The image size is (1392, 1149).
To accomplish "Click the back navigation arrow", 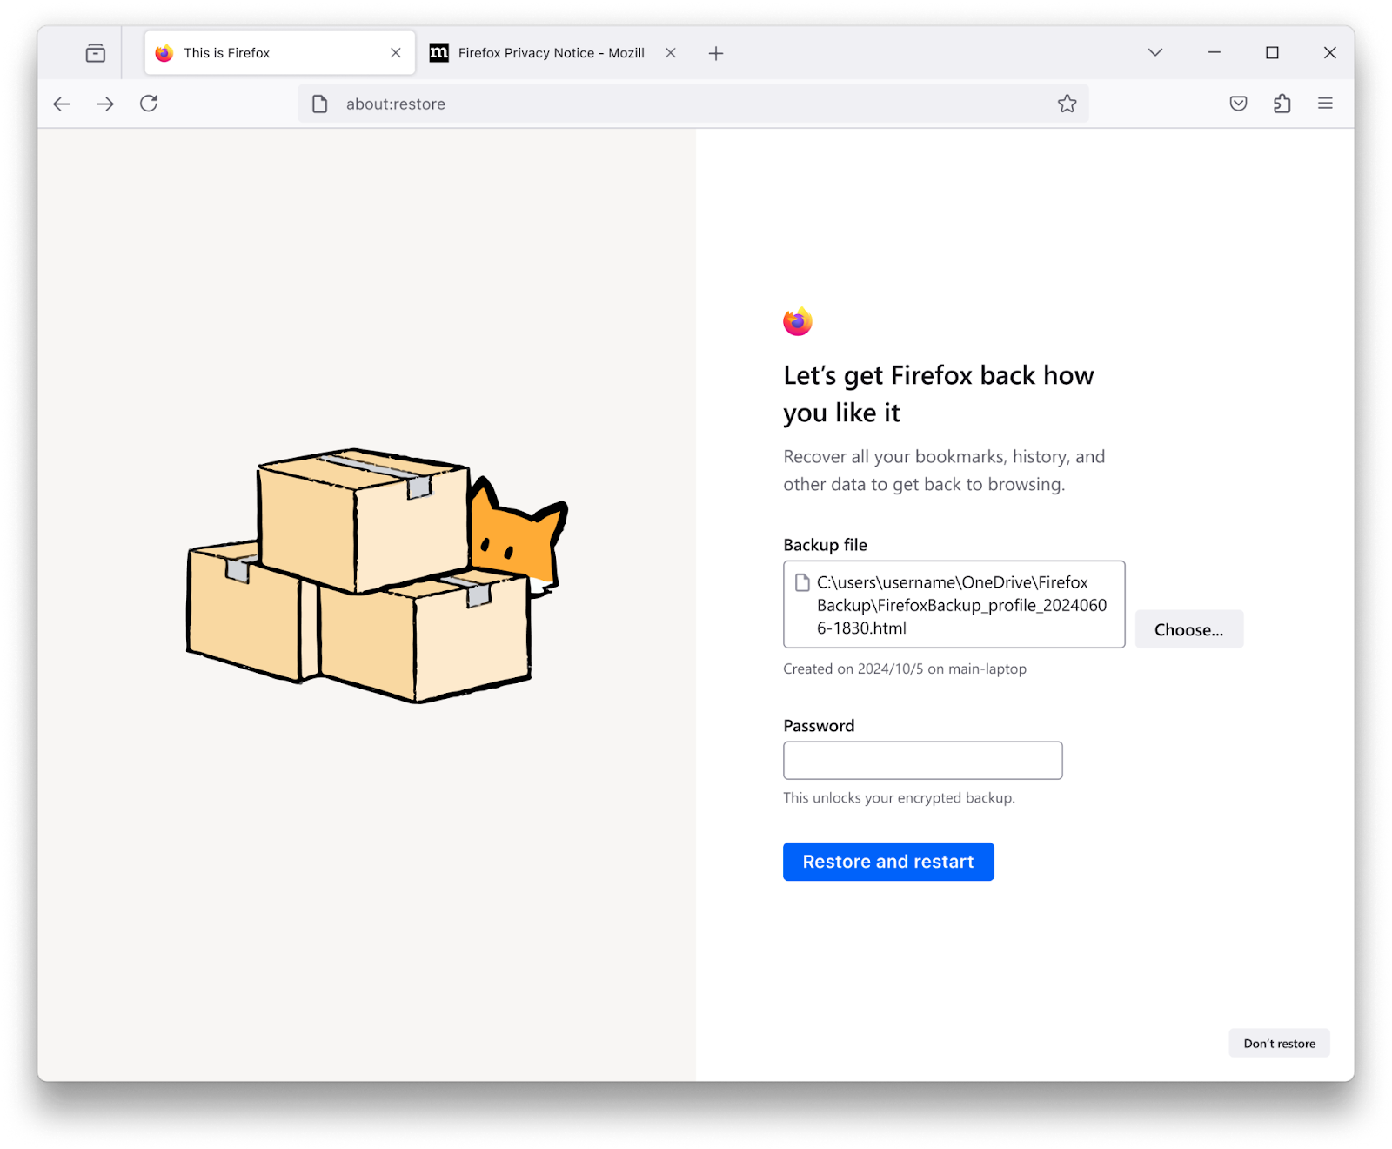I will (62, 104).
